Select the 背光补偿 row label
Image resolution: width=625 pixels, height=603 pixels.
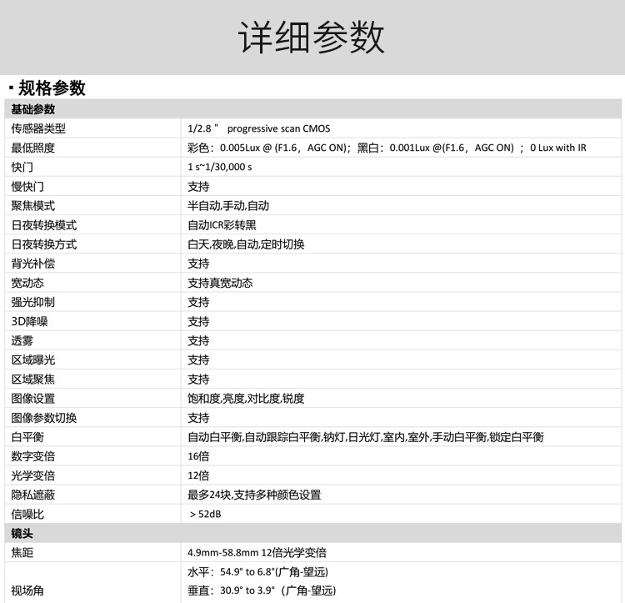[x=33, y=264]
